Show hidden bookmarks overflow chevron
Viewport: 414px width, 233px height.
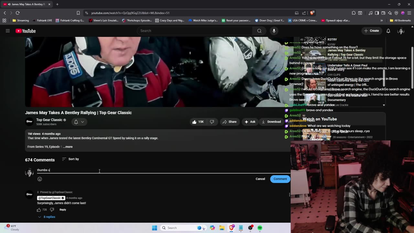point(382,20)
